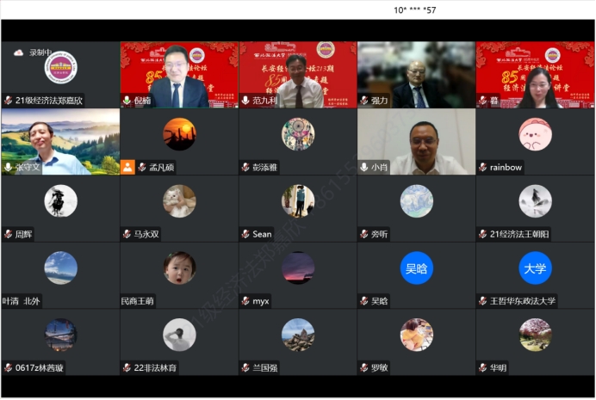Click the microphone icon next to 小肖

coord(364,167)
